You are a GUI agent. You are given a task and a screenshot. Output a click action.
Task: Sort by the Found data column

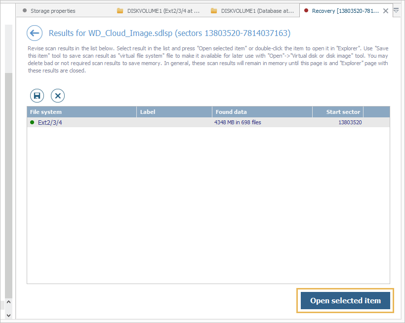[x=262, y=112]
